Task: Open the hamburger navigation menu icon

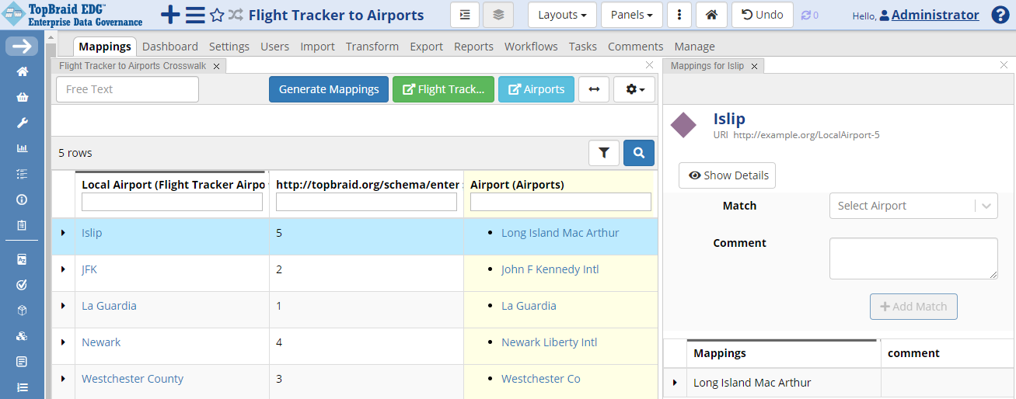Action: [195, 15]
